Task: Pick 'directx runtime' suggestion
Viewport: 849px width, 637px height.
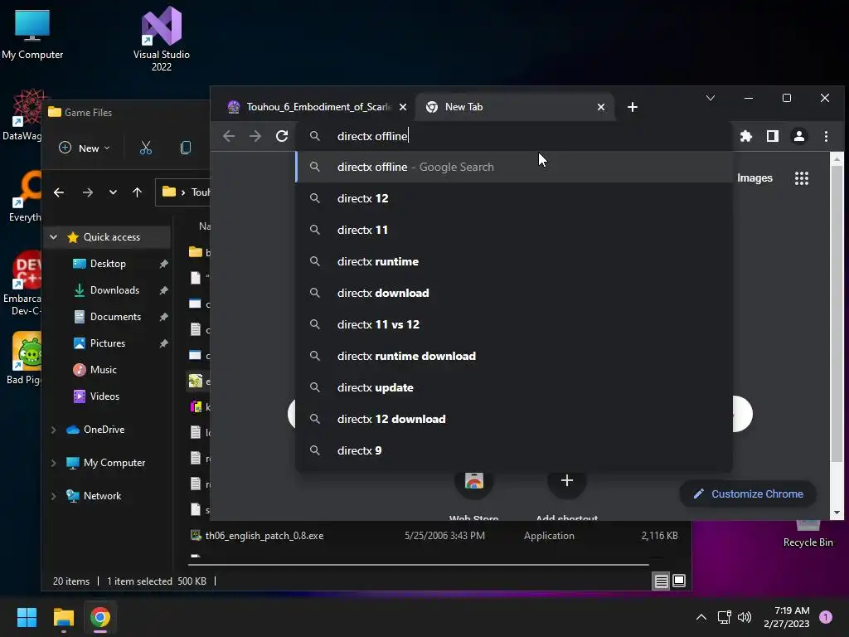Action: [514, 261]
